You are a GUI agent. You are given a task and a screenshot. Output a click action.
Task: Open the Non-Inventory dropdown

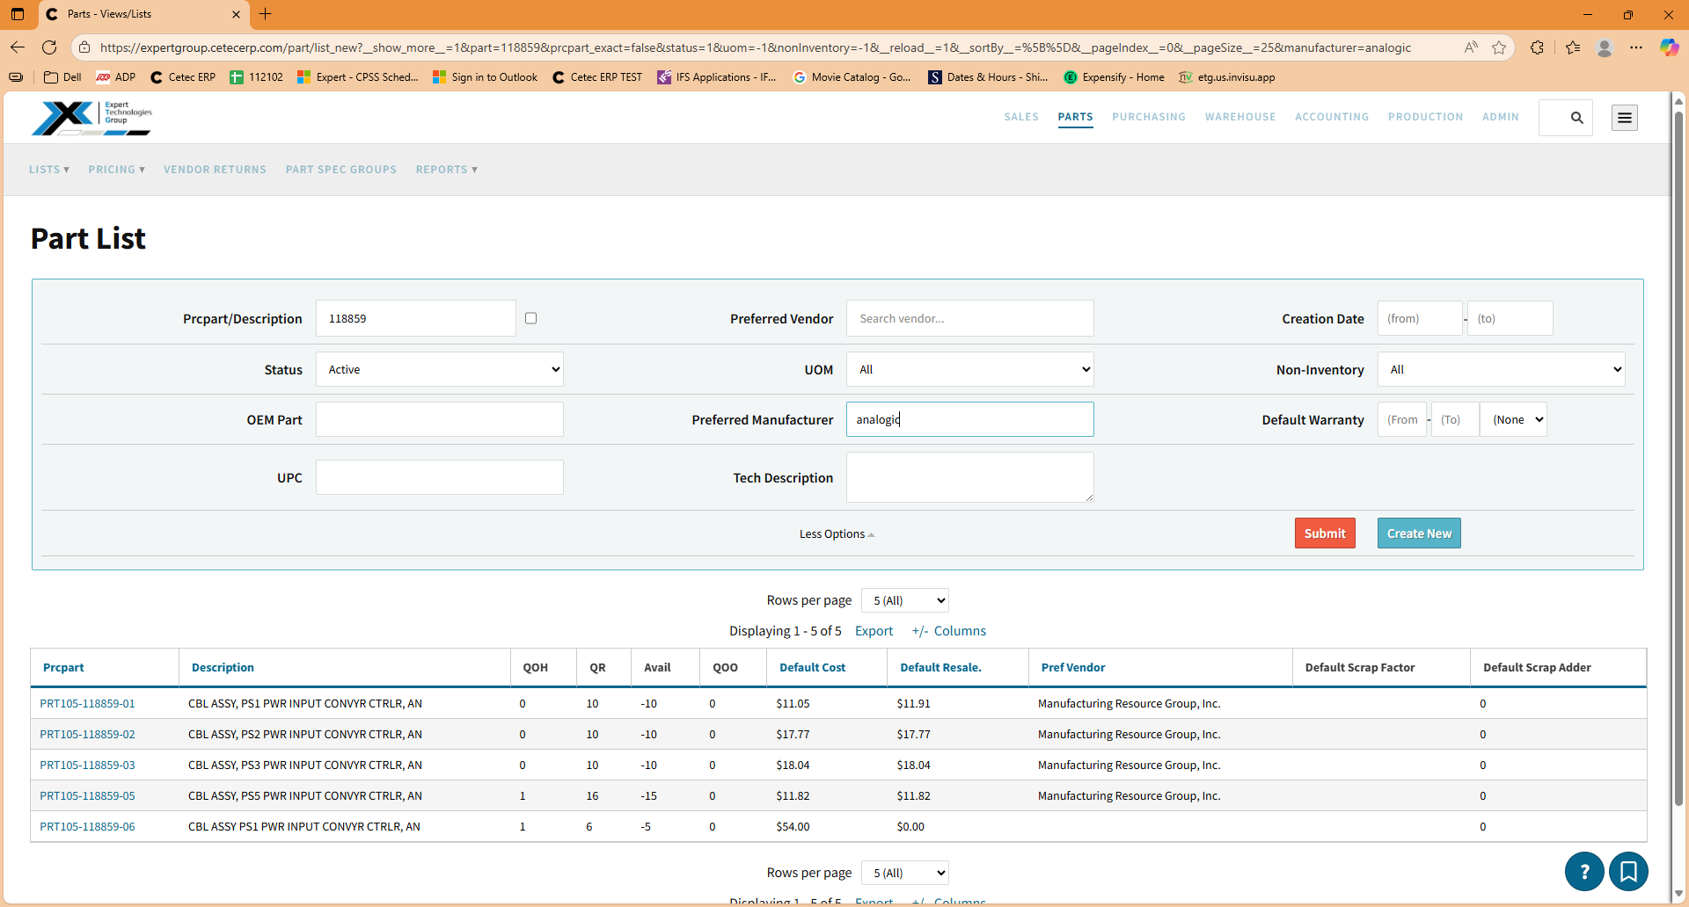click(1501, 369)
